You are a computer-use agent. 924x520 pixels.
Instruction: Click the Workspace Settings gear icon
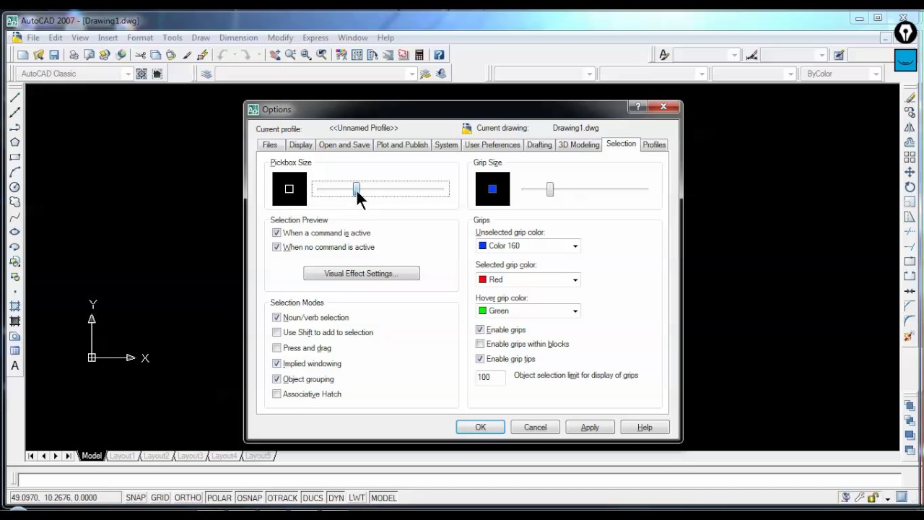pos(141,74)
